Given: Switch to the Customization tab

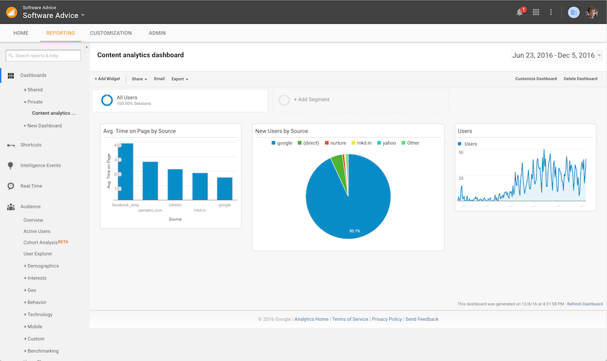Looking at the screenshot, I should (x=110, y=33).
